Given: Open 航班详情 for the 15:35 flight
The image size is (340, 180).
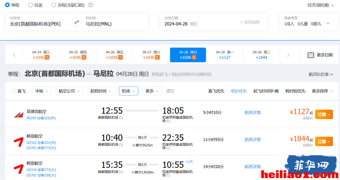Looking at the screenshot, I should 252,166.
